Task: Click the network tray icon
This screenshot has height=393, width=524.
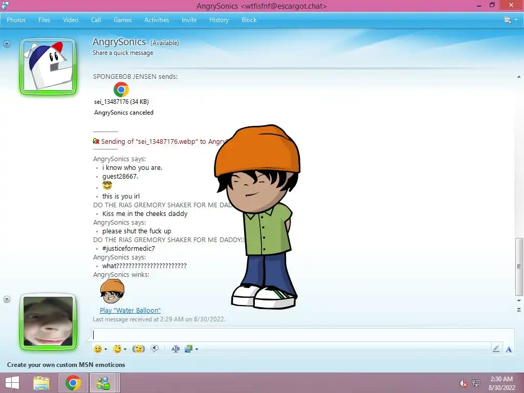Action: [x=476, y=383]
